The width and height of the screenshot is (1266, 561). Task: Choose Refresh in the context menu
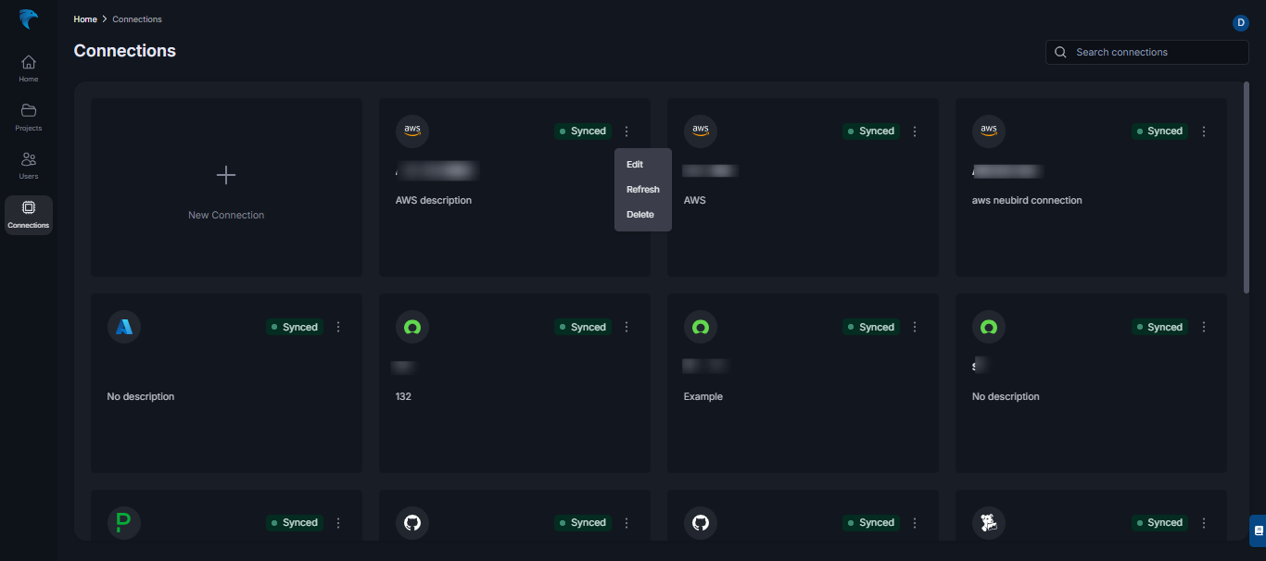(642, 189)
